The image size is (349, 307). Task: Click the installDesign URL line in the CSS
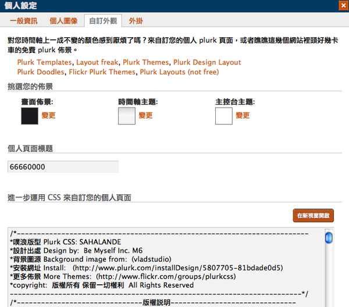coord(147,268)
